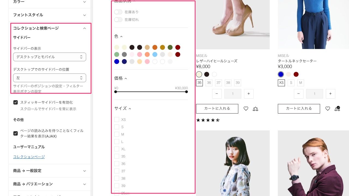Screen dimensions: 349x196
Task: Increase quantity with plus for タートルネックセーター
Action: [330, 94]
